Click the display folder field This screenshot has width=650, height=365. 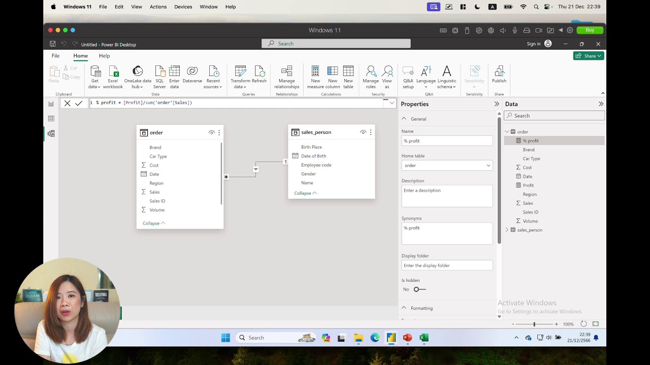tap(447, 265)
